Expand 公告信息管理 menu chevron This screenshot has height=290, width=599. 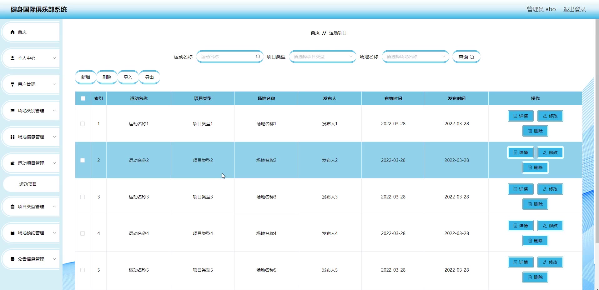[x=54, y=259]
